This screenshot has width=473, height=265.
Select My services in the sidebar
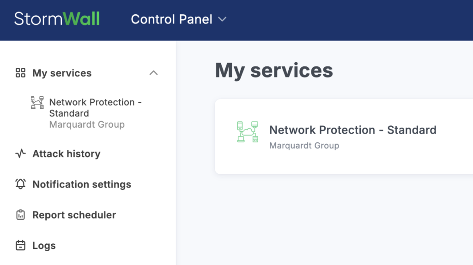(62, 73)
